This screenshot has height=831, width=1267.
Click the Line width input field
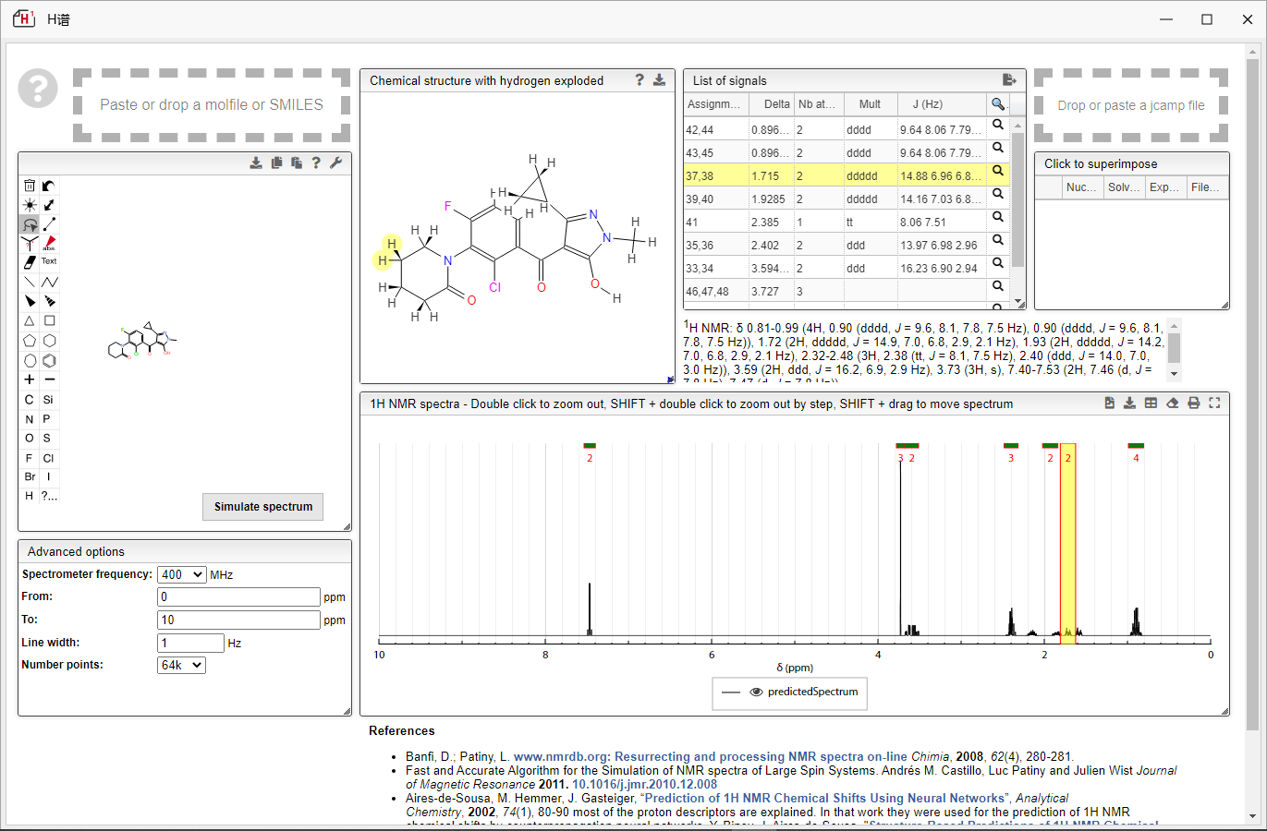pyautogui.click(x=190, y=643)
